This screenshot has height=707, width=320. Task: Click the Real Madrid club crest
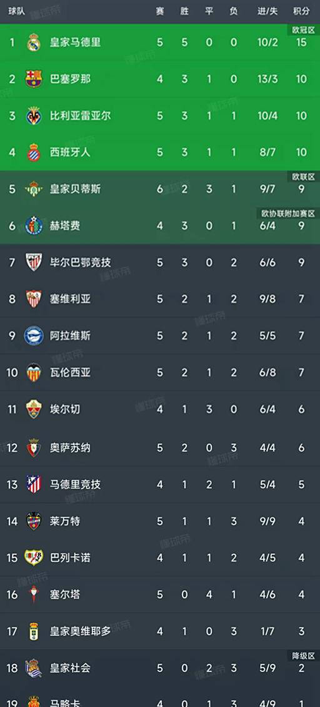click(34, 43)
